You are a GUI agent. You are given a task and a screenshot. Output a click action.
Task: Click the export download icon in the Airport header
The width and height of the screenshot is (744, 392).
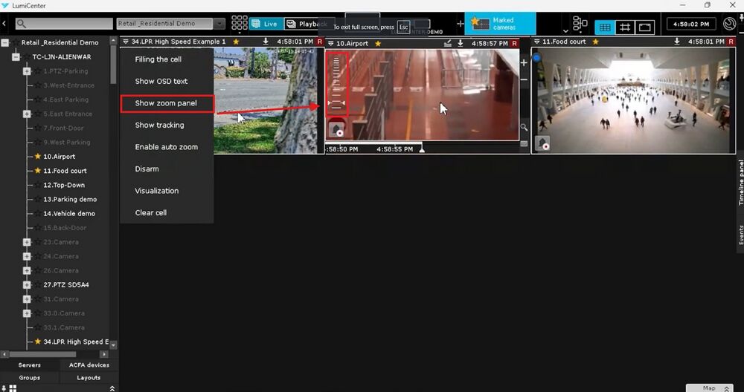(461, 43)
